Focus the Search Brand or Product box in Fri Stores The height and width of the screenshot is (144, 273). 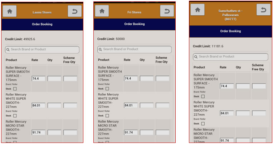click(135, 50)
